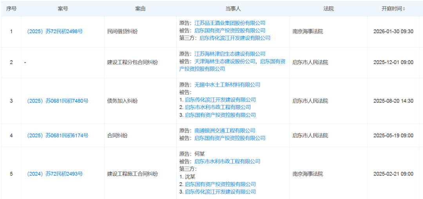Select hearing time 2026-01-30 09:30
The image size is (423, 199).
point(393,32)
